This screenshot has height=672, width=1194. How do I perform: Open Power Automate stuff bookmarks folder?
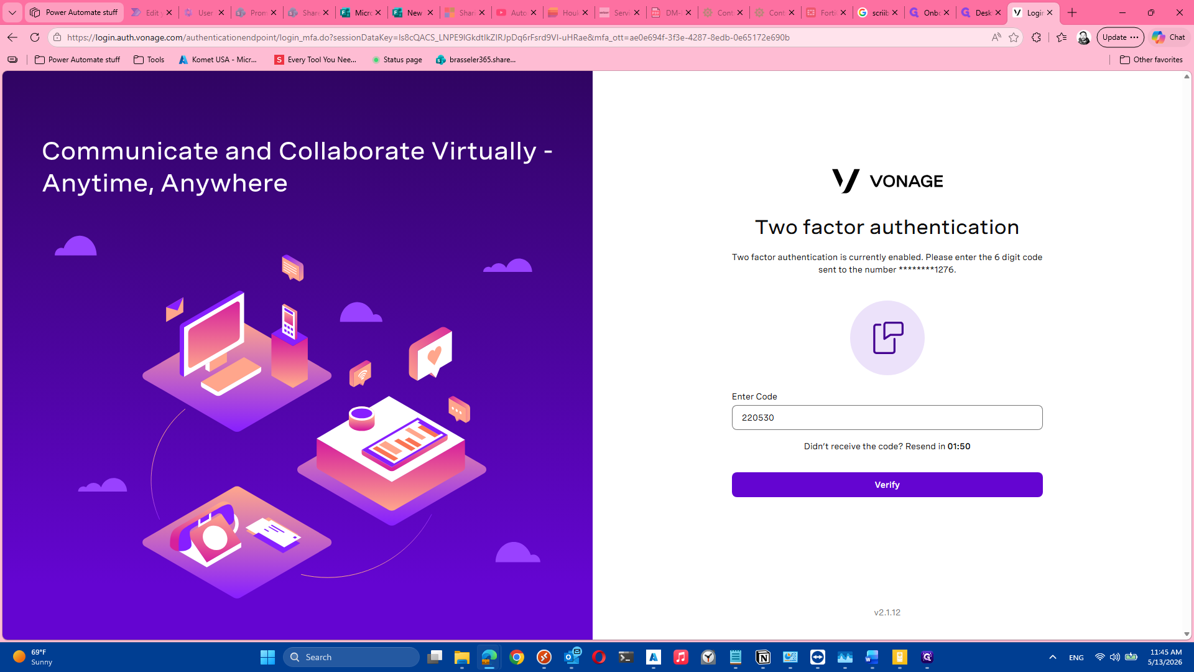coord(78,60)
